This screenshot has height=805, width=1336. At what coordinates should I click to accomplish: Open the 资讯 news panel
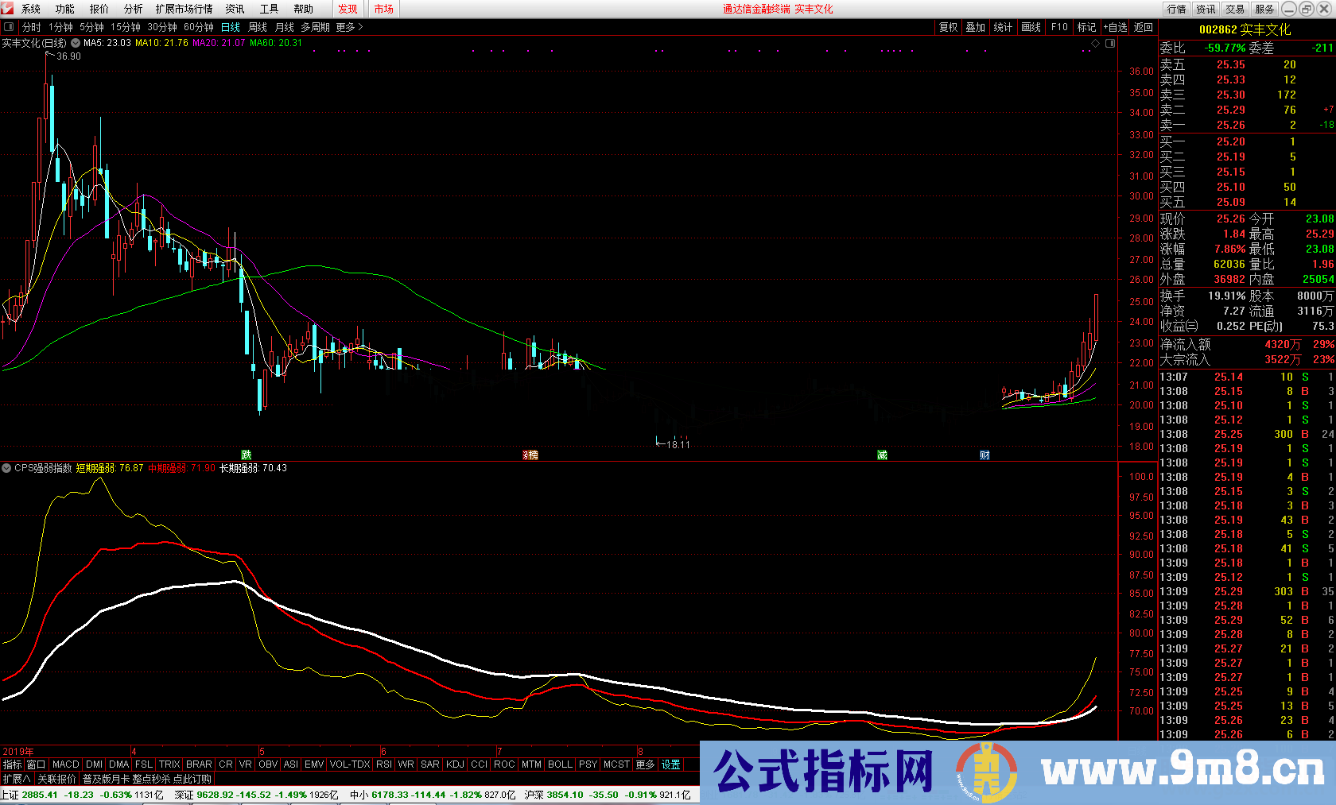1206,9
